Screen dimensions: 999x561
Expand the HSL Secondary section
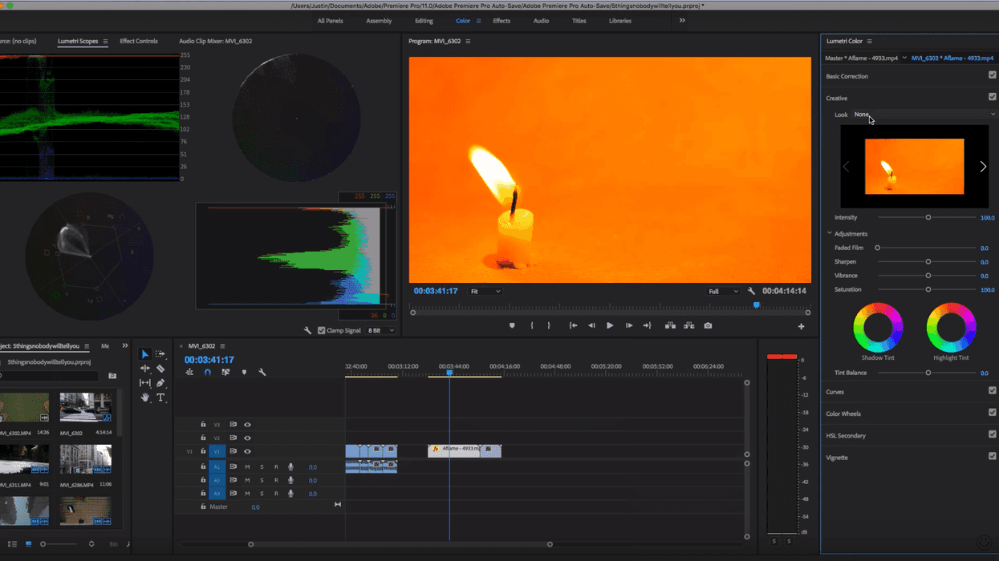point(847,435)
